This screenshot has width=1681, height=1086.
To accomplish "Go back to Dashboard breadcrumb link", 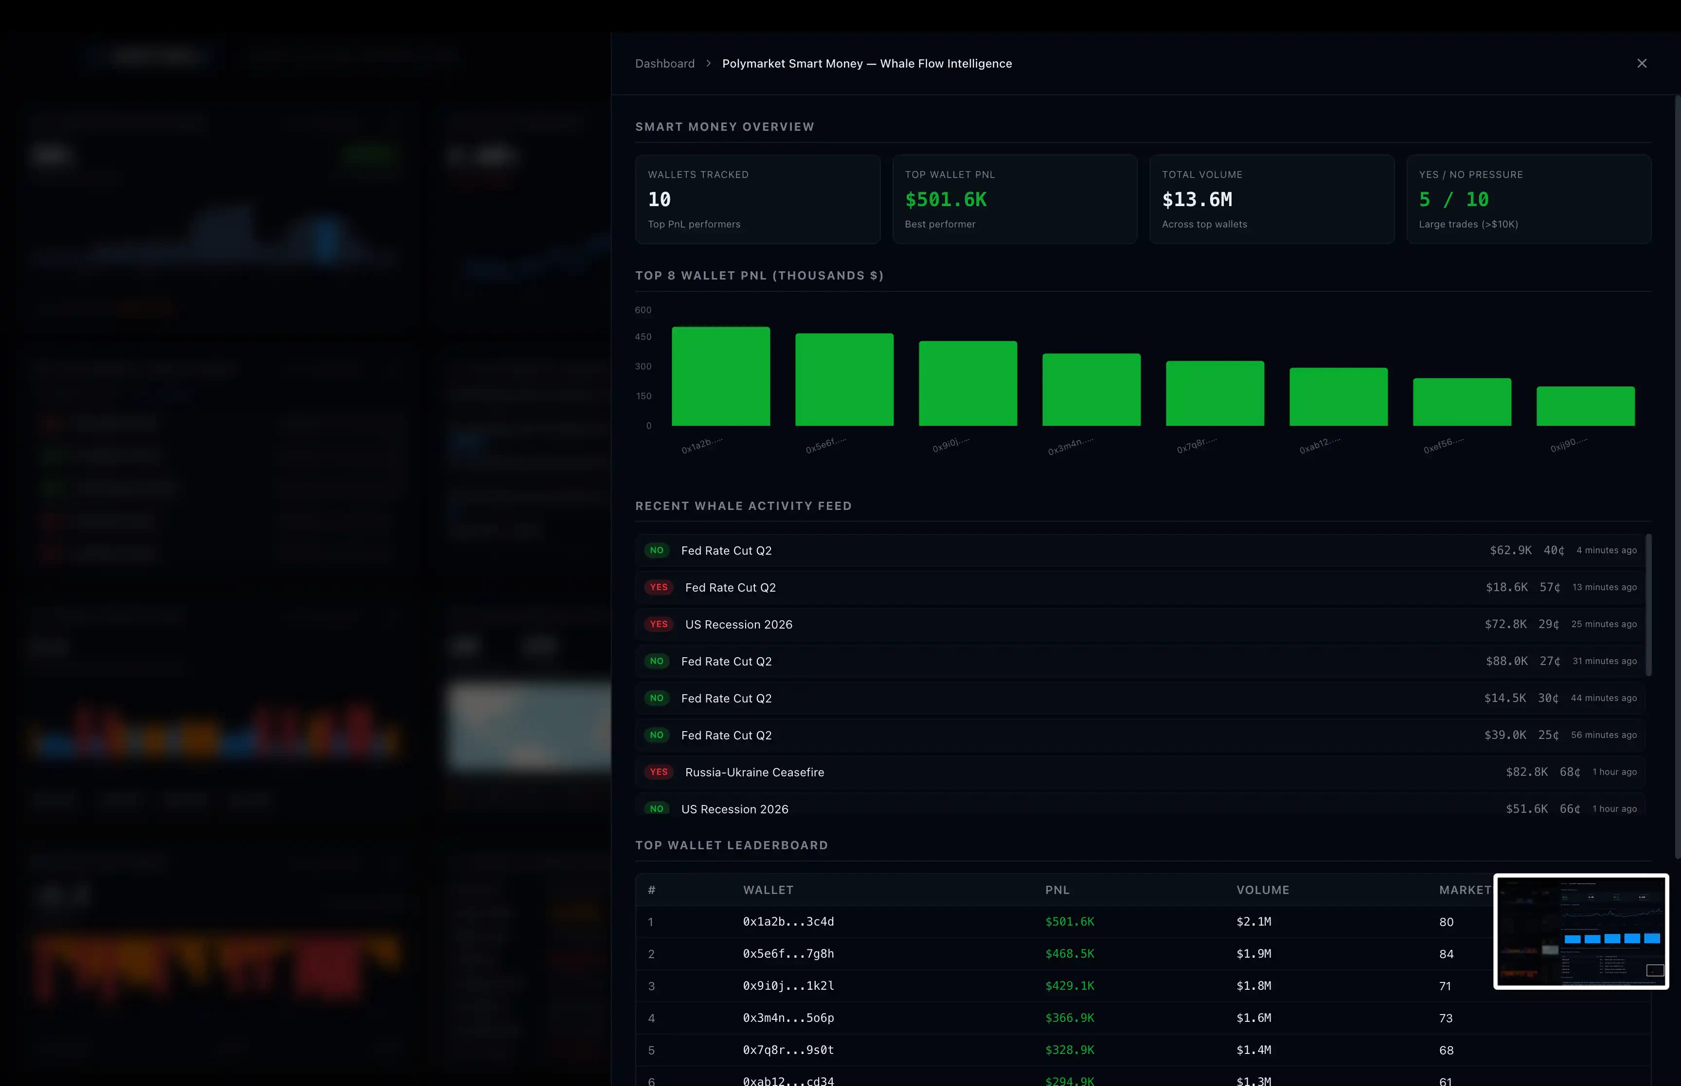I will point(664,64).
